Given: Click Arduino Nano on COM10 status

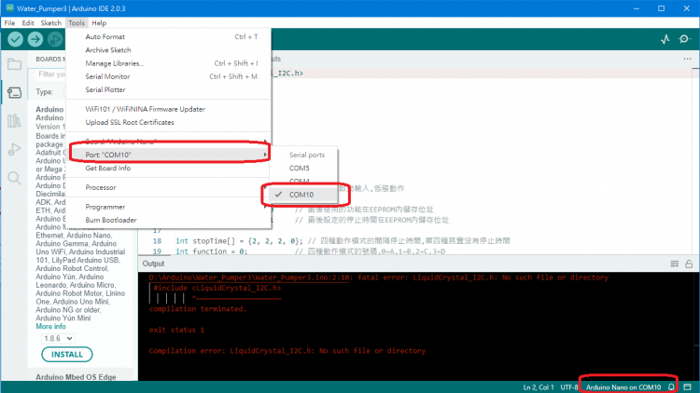Looking at the screenshot, I should coord(623,386).
